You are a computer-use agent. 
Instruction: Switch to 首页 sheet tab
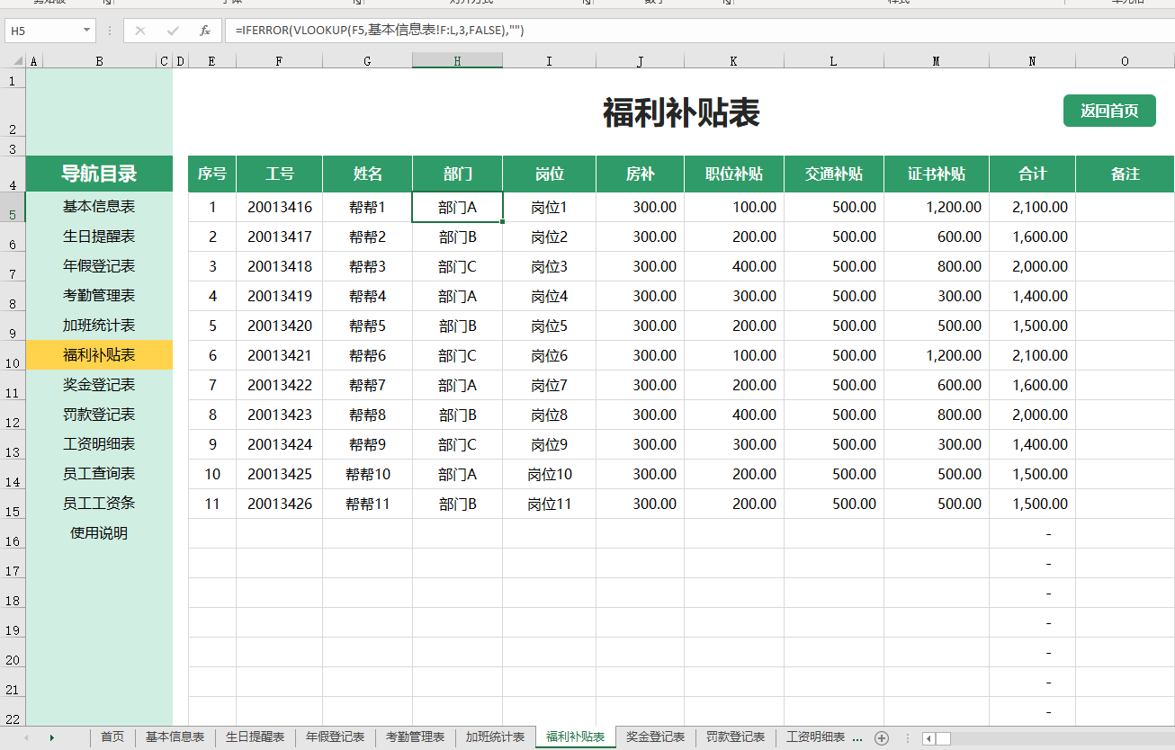pyautogui.click(x=112, y=737)
